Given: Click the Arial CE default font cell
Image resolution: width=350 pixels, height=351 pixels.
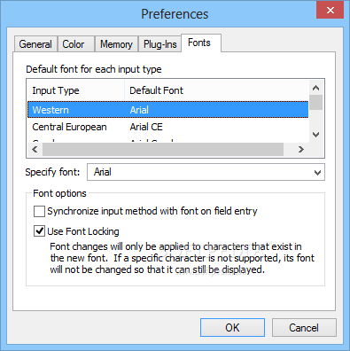Looking at the screenshot, I should tap(146, 127).
